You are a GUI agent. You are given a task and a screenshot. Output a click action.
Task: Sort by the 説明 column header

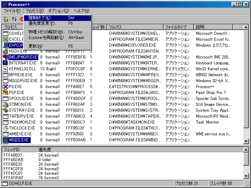click(x=213, y=27)
